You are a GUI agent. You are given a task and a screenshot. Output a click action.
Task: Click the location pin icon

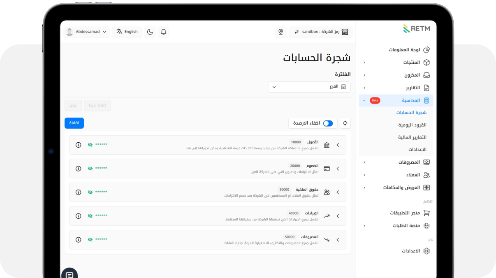point(281,32)
